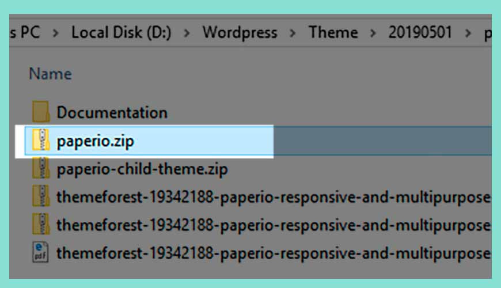Select the Documentation folder name
501x288 pixels.
click(x=112, y=112)
